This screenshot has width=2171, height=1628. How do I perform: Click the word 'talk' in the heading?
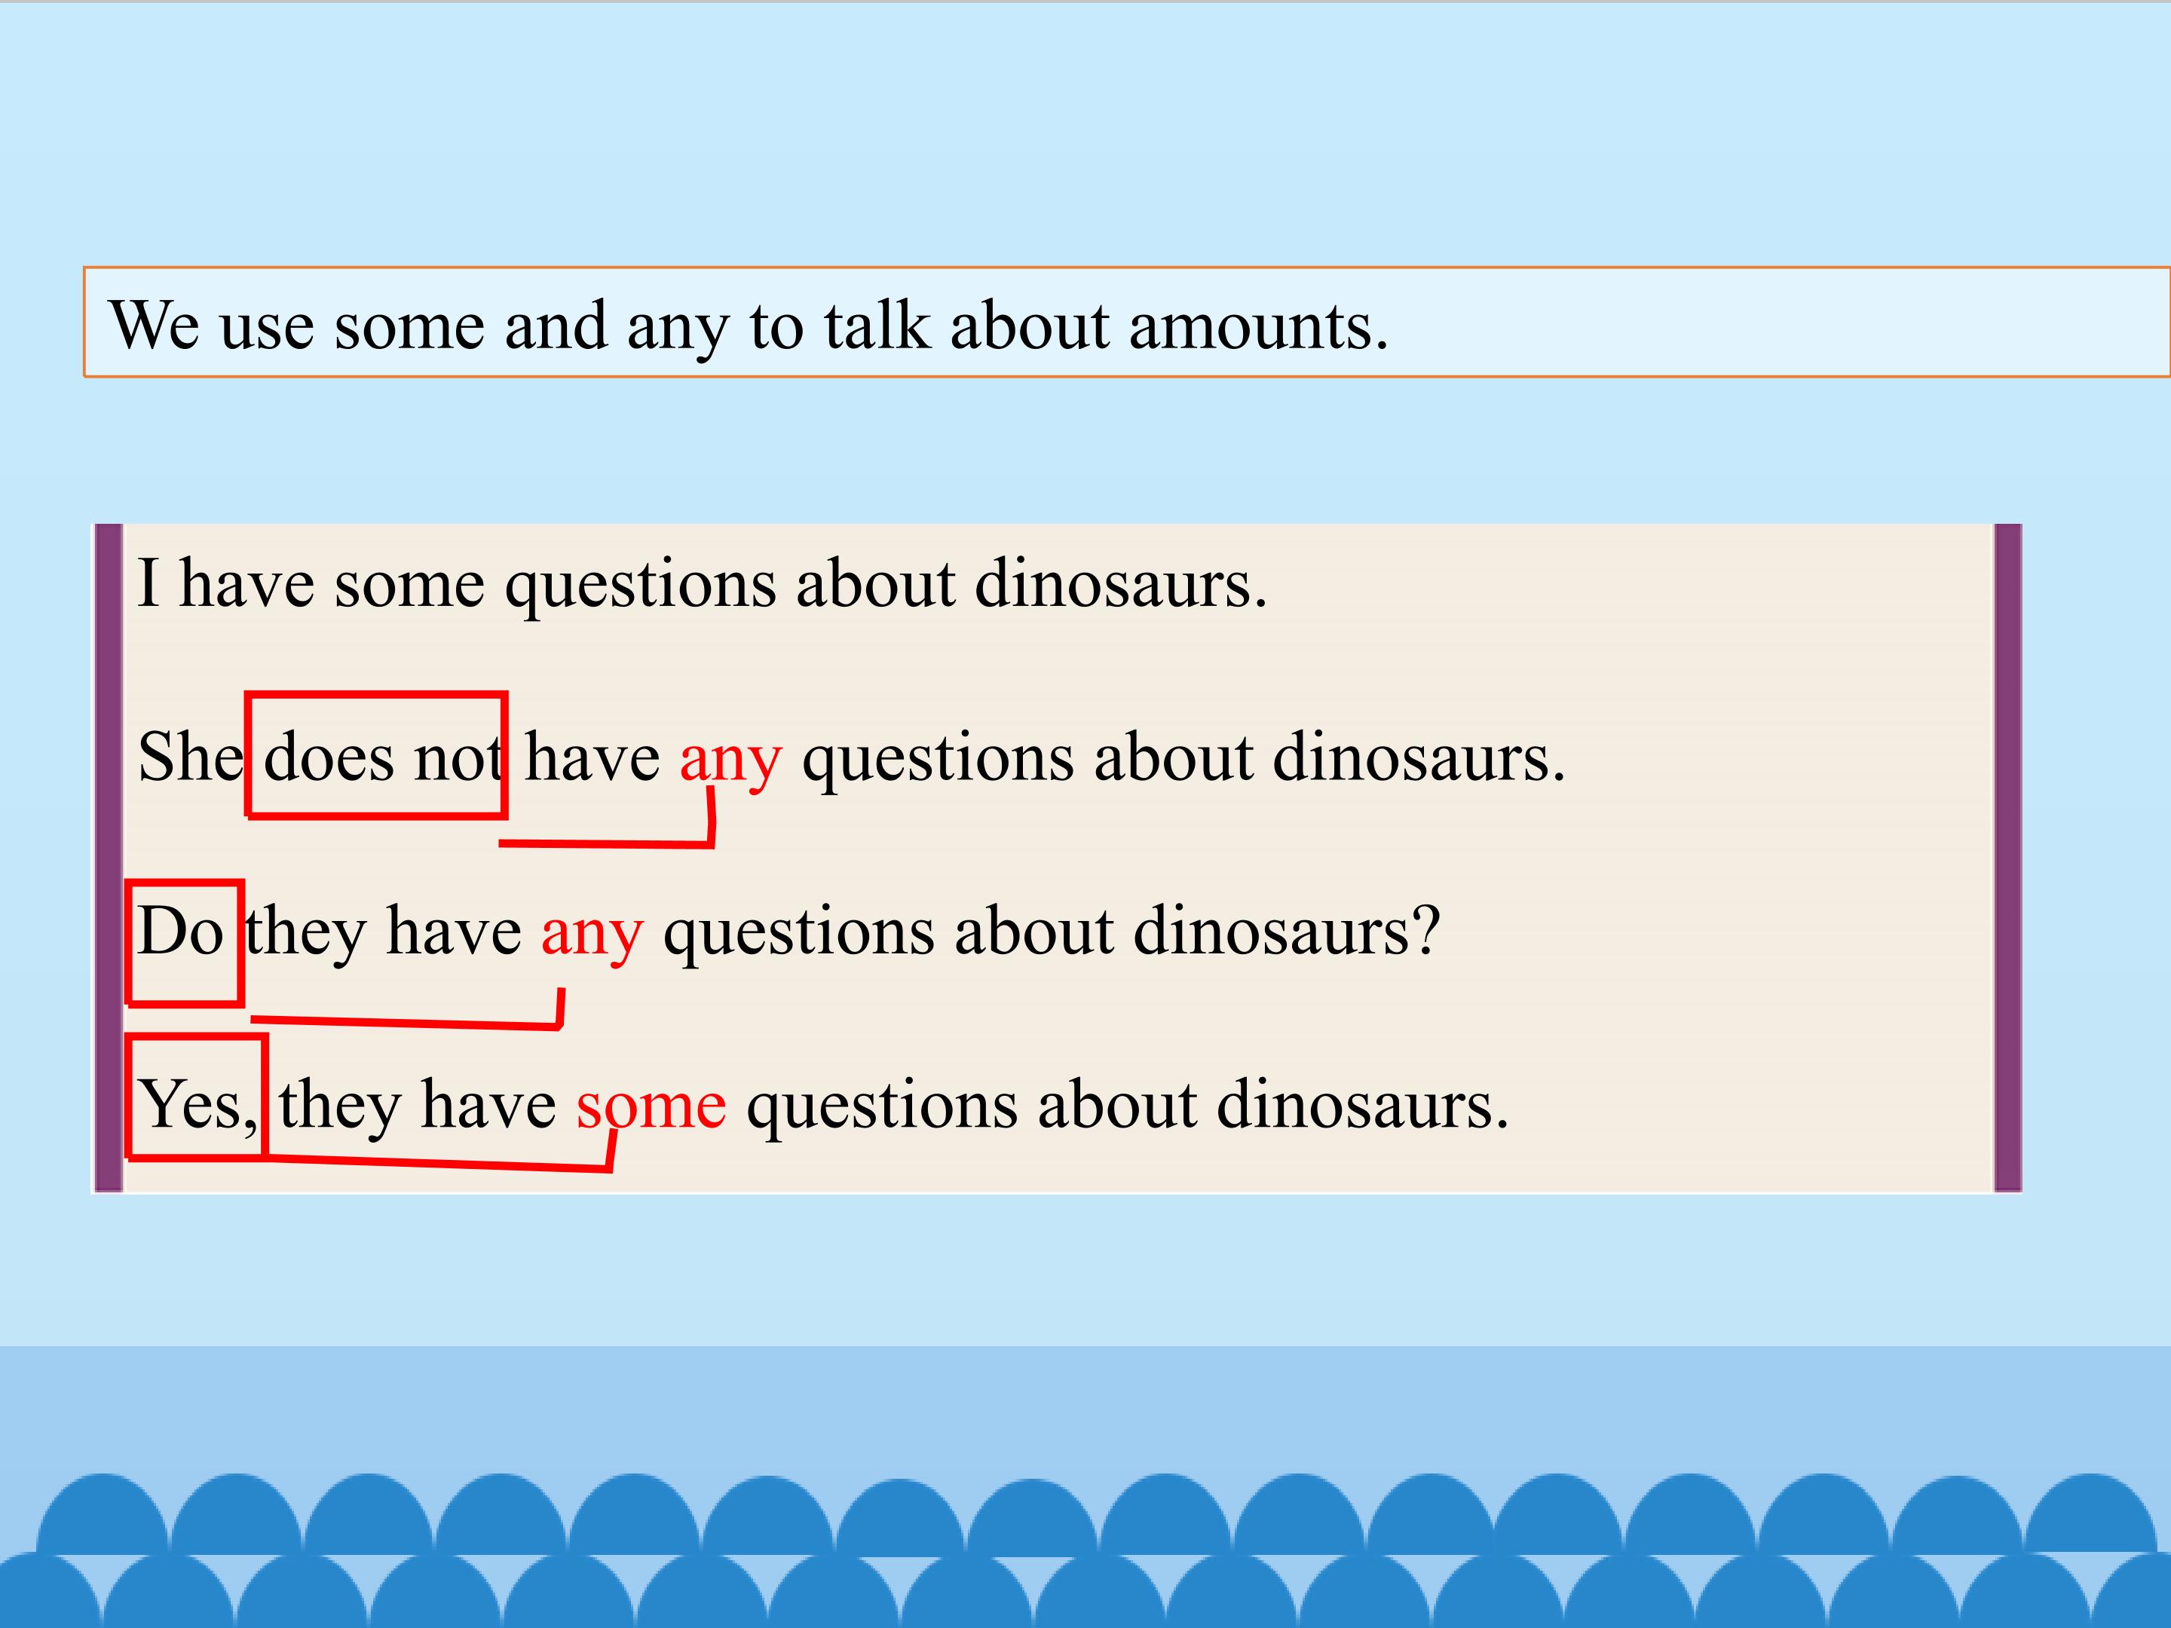pos(877,326)
